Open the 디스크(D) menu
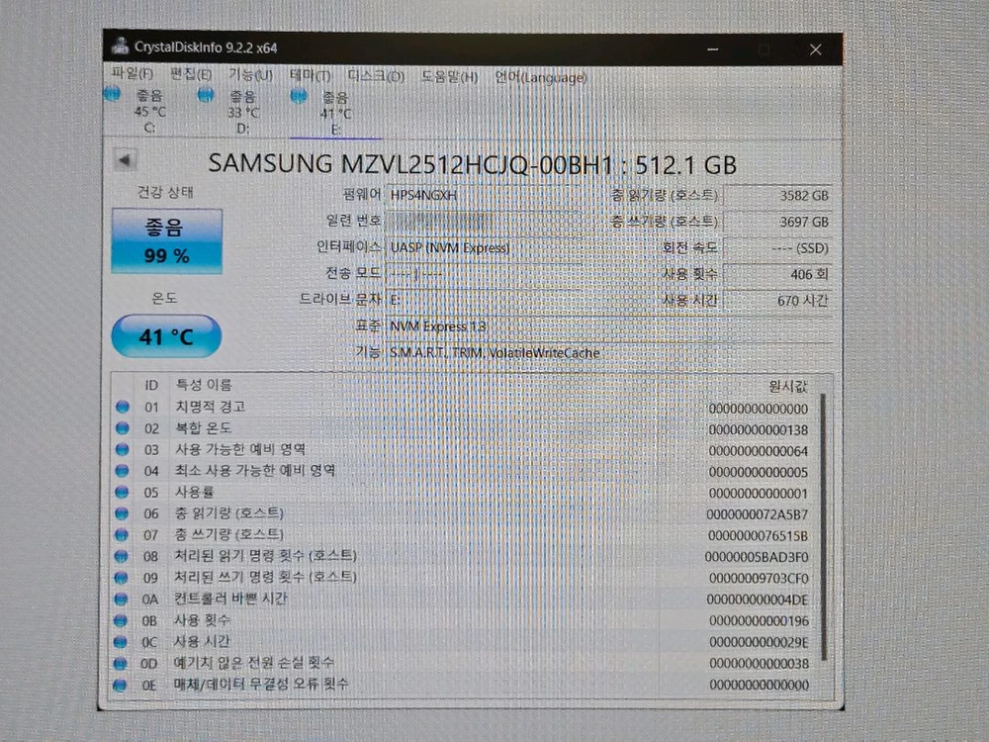This screenshot has width=989, height=742. (376, 76)
